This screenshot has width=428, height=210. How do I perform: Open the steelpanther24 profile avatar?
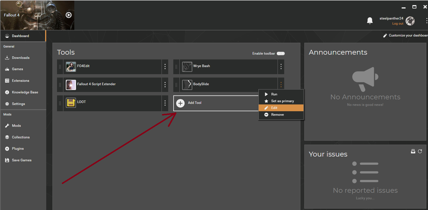410,21
